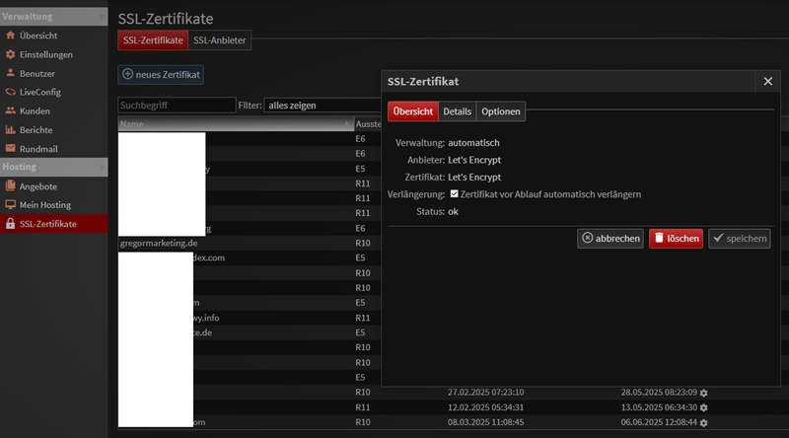The width and height of the screenshot is (789, 438).
Task: Switch to the SSL-Zertifikate page tab
Action: coord(153,40)
